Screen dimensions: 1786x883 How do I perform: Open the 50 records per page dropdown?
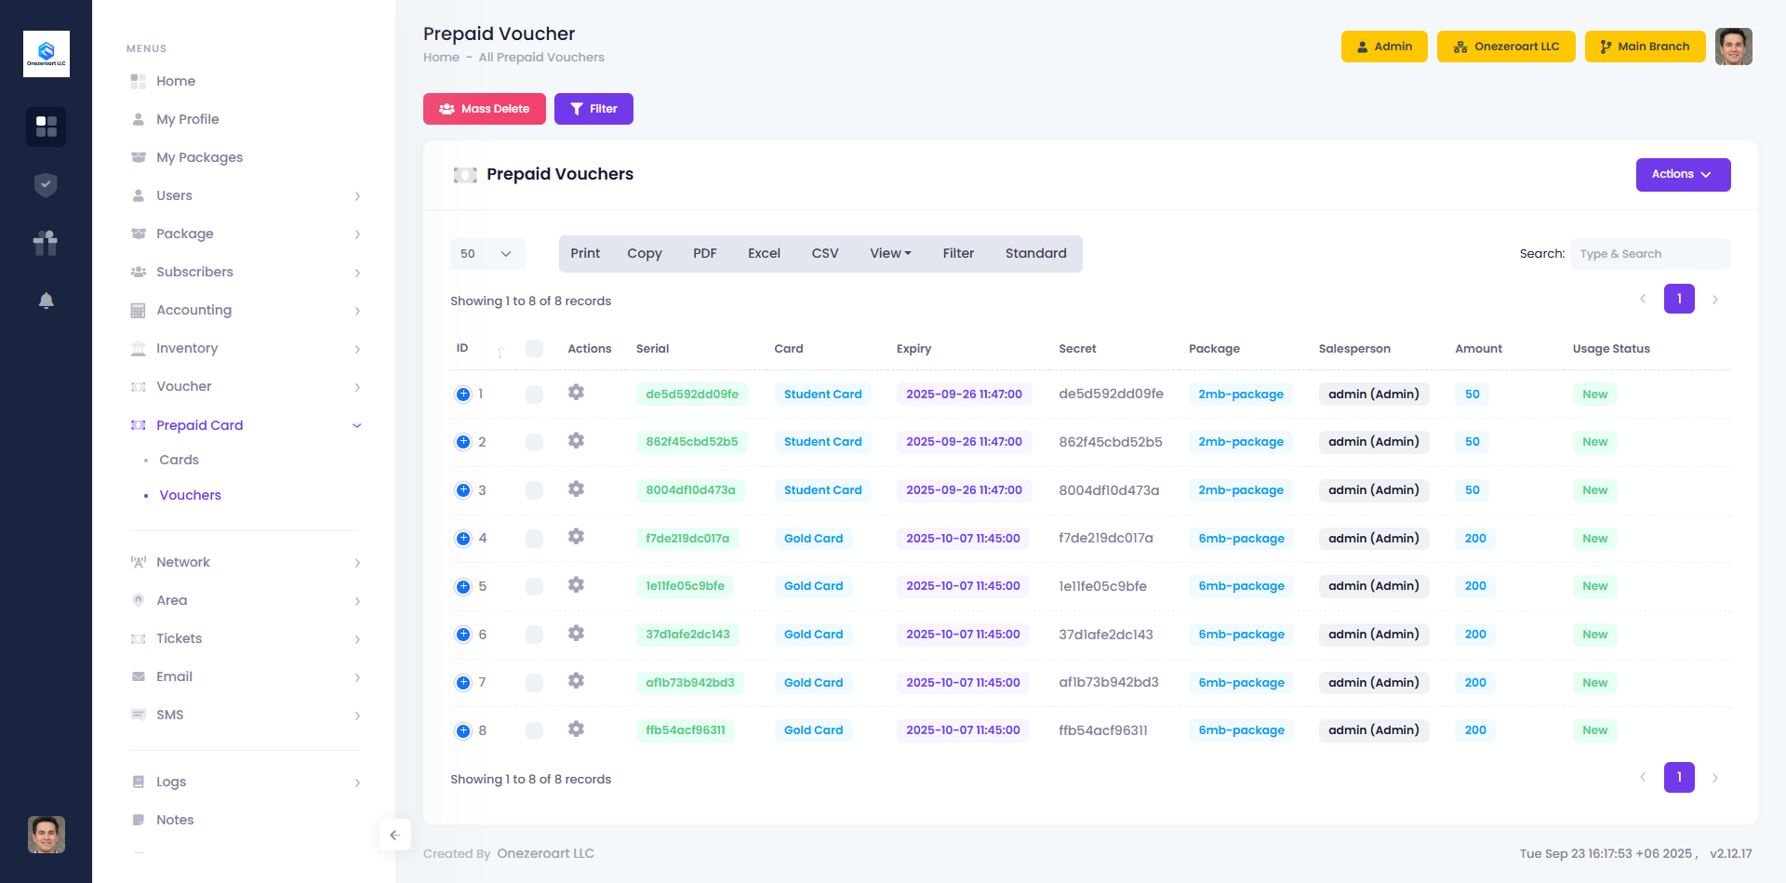click(x=487, y=254)
